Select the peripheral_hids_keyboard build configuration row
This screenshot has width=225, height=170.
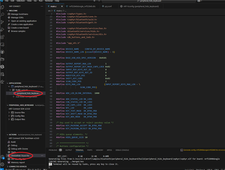click(26, 93)
